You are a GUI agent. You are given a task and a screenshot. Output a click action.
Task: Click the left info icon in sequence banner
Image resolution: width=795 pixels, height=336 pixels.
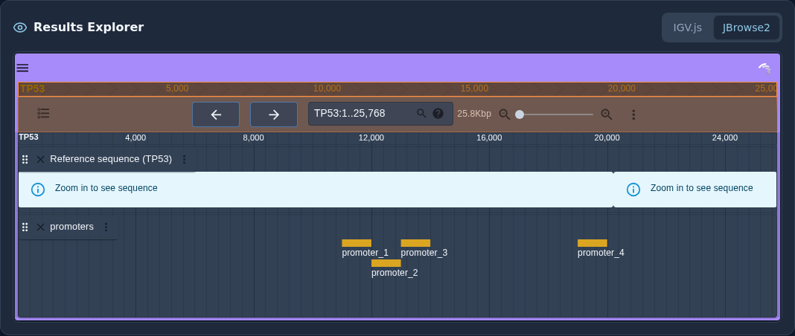tap(38, 190)
